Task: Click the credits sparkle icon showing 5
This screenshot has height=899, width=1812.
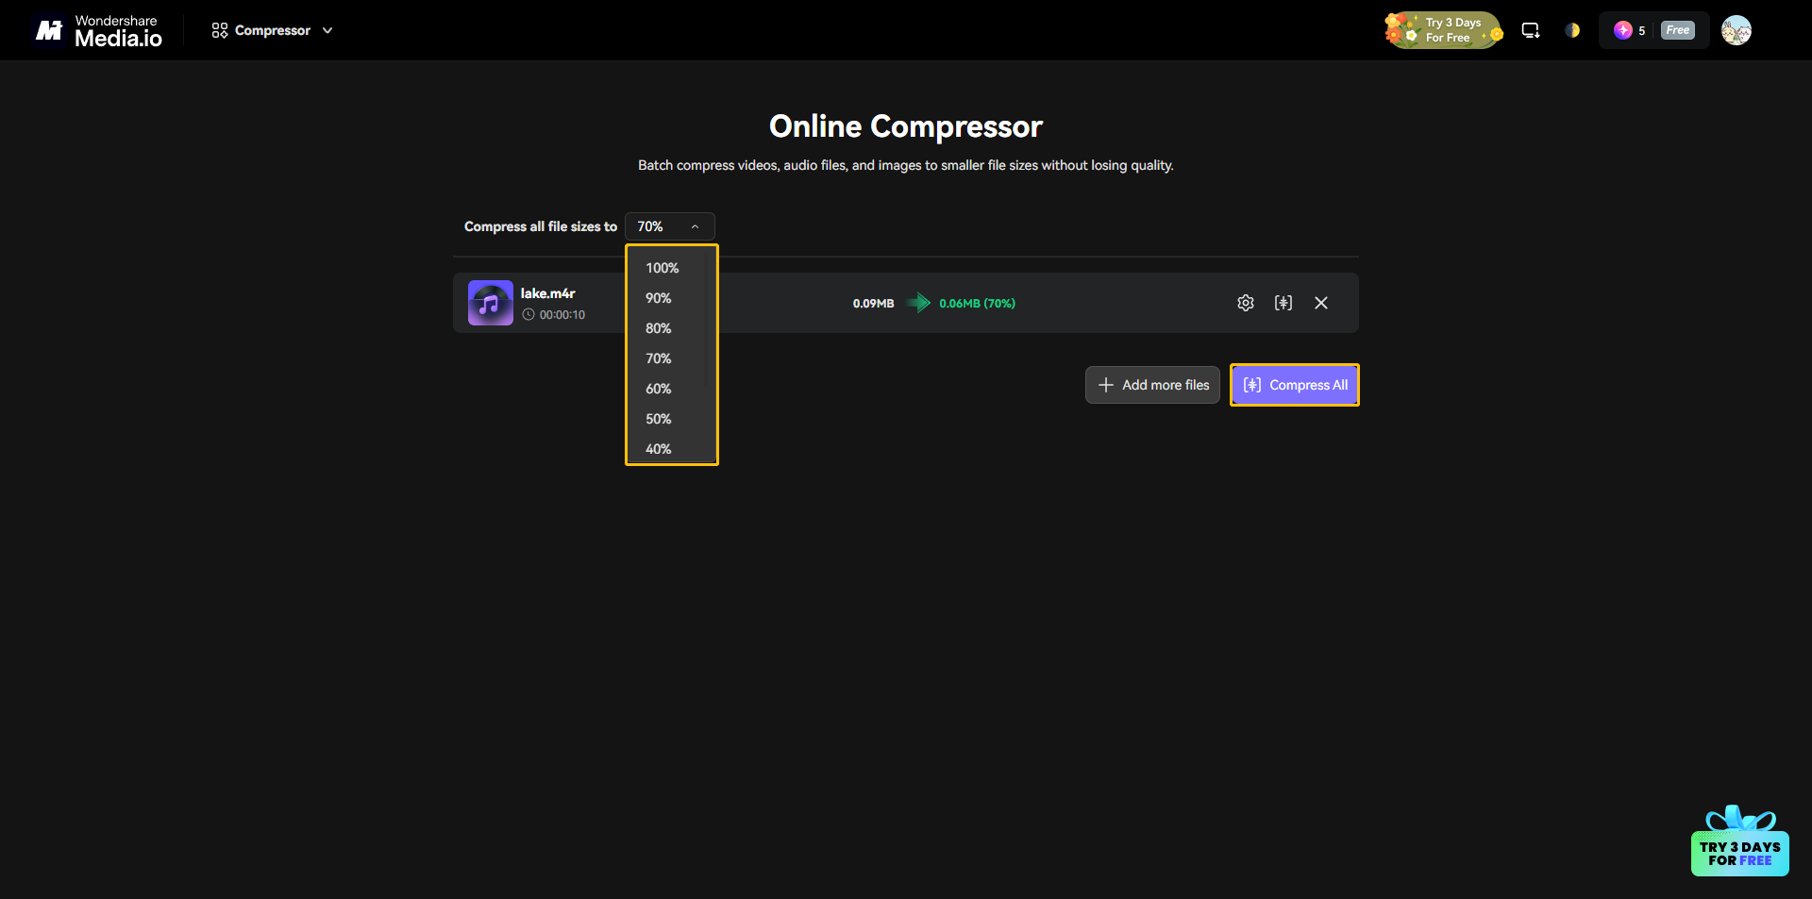Action: (1625, 30)
